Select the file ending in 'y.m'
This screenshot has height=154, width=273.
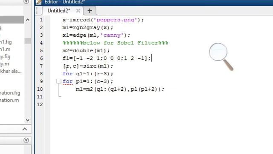tap(5, 64)
